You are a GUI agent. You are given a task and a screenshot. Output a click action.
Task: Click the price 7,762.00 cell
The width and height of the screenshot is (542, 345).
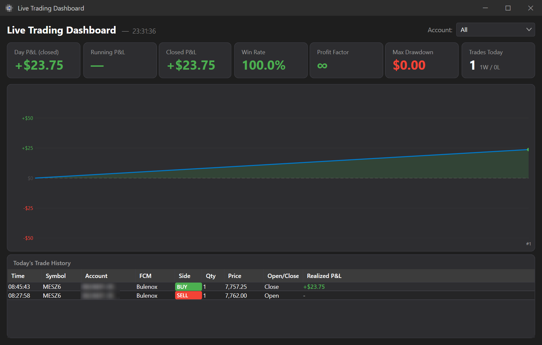(236, 296)
